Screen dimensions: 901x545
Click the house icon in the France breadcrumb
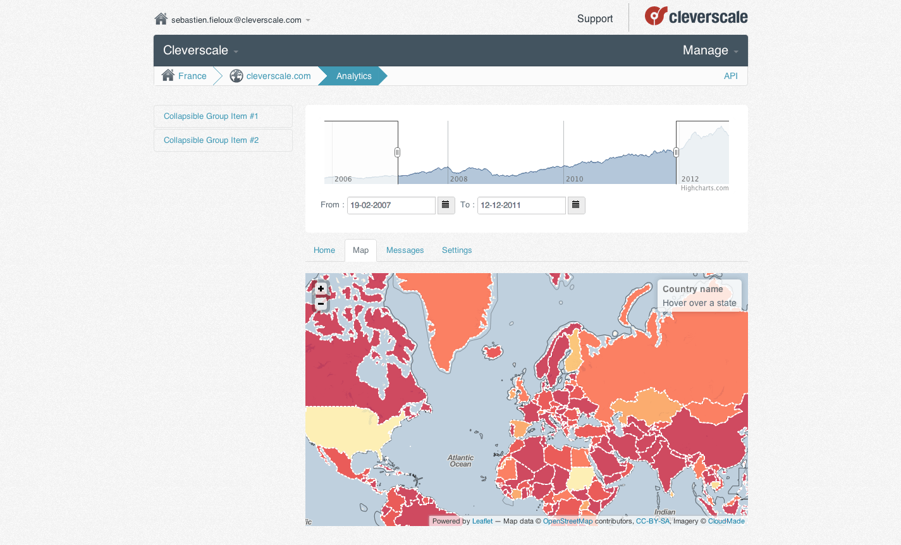coord(168,76)
